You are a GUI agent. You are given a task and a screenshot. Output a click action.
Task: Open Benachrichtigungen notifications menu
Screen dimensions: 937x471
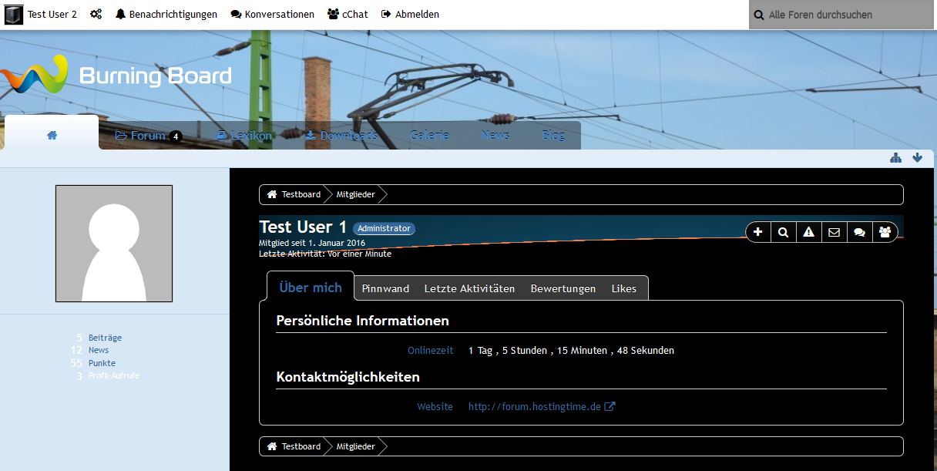point(166,15)
